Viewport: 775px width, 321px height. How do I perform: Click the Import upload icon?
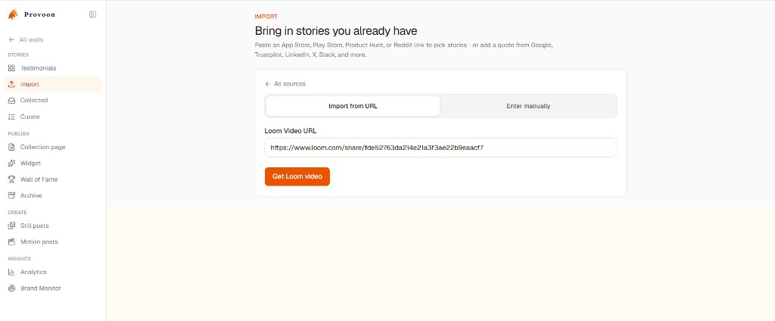(12, 85)
